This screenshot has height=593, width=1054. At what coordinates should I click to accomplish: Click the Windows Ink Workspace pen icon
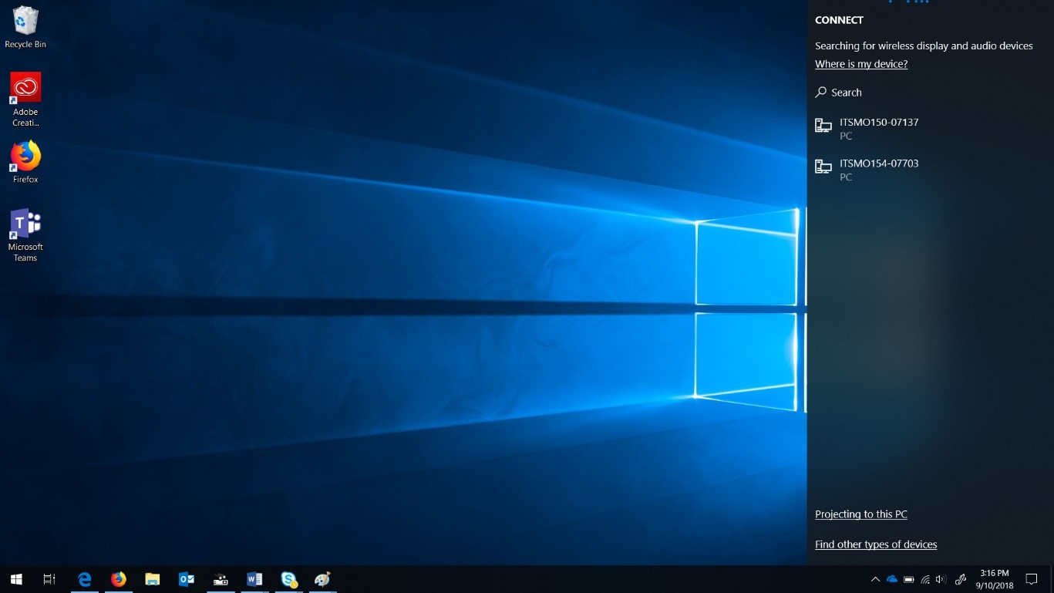tap(961, 579)
